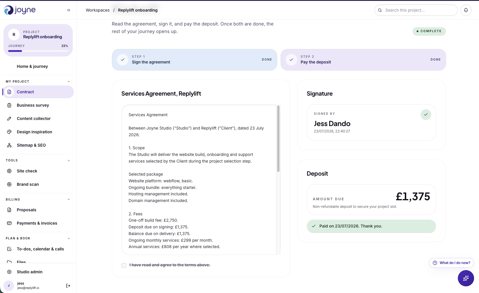Open notifications bell
479x293 pixels.
(466, 10)
